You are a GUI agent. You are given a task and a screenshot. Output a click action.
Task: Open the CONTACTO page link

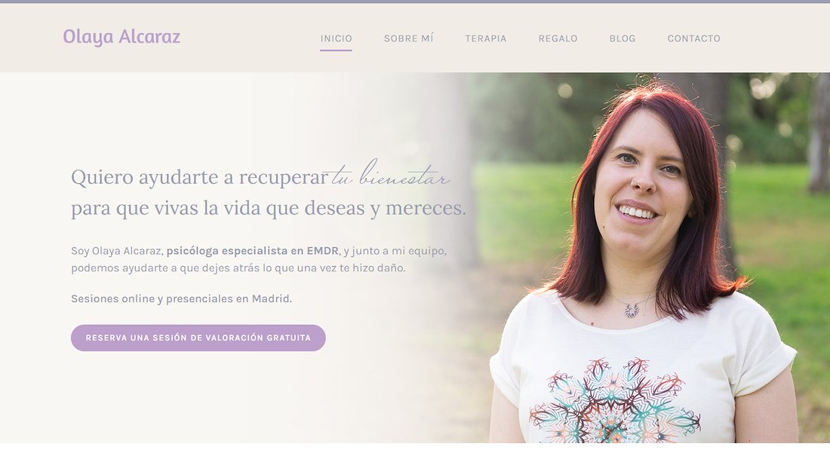(x=693, y=38)
